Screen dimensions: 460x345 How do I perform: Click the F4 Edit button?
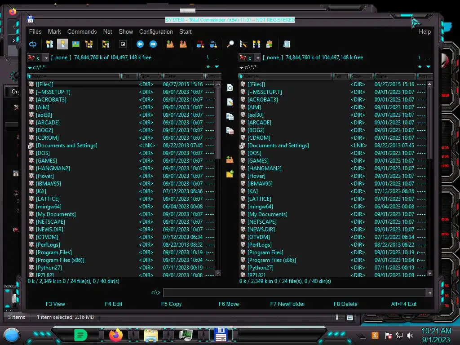(x=114, y=304)
